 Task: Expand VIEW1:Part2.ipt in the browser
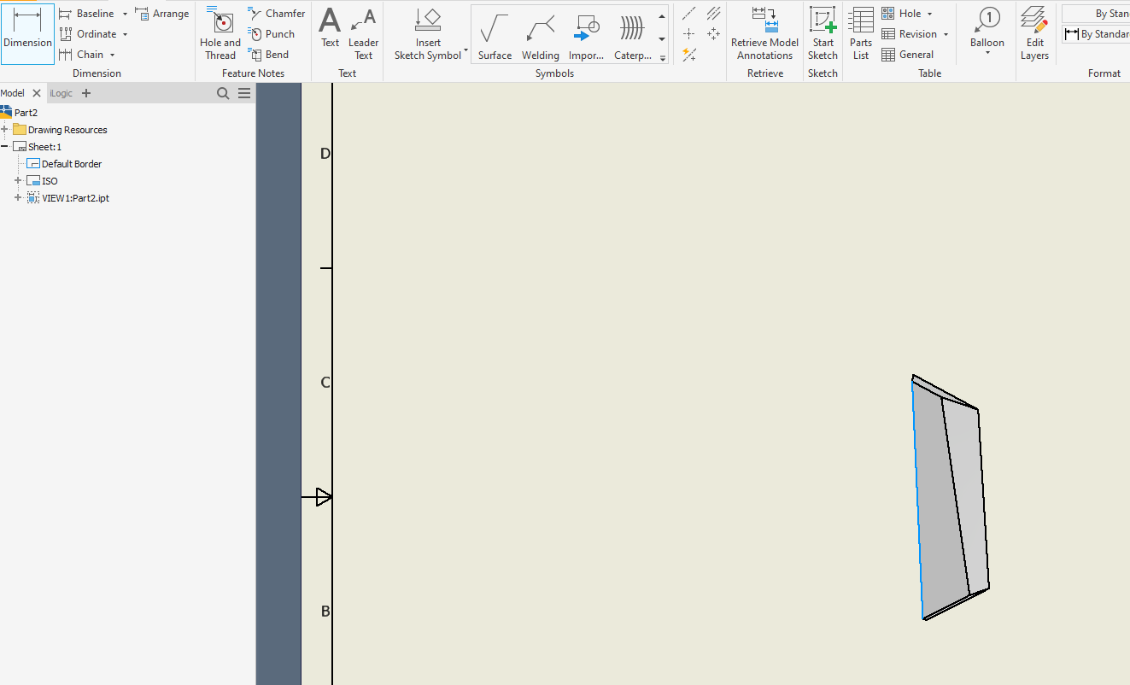pos(17,197)
